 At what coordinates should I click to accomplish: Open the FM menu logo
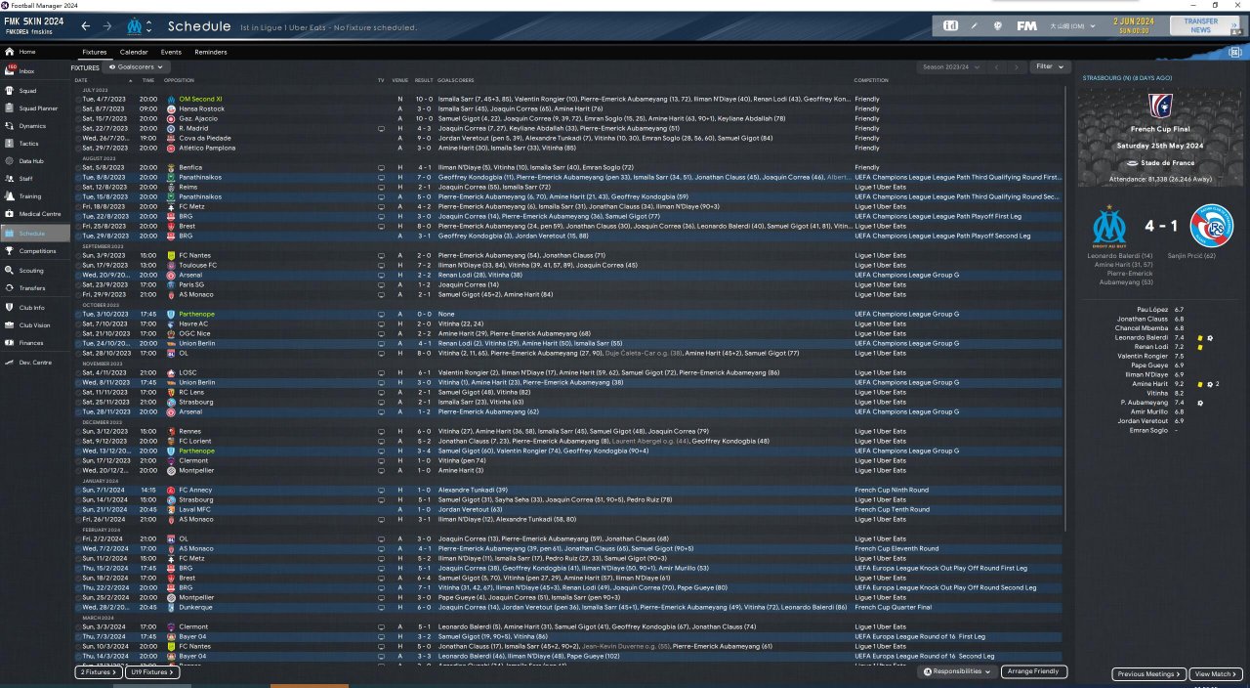click(1026, 25)
